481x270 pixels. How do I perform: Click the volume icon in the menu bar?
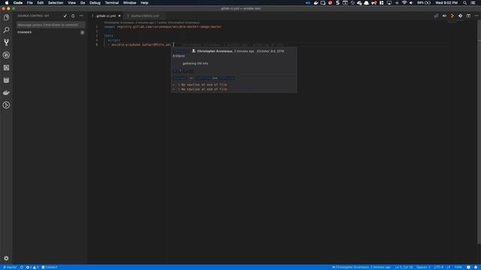411,3
